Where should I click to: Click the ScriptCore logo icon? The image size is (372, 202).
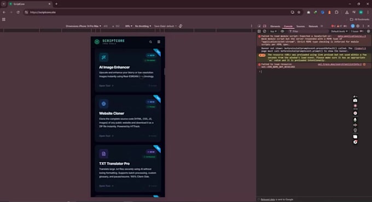pyautogui.click(x=97, y=42)
